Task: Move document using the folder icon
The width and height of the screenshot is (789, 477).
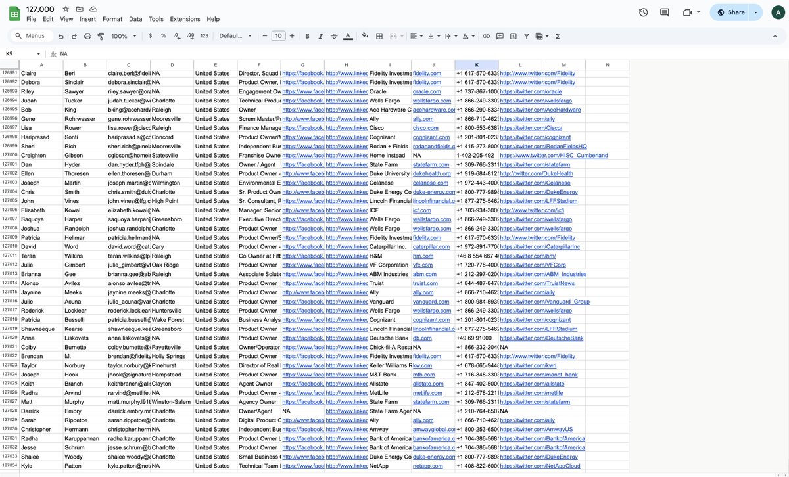Action: pos(80,9)
